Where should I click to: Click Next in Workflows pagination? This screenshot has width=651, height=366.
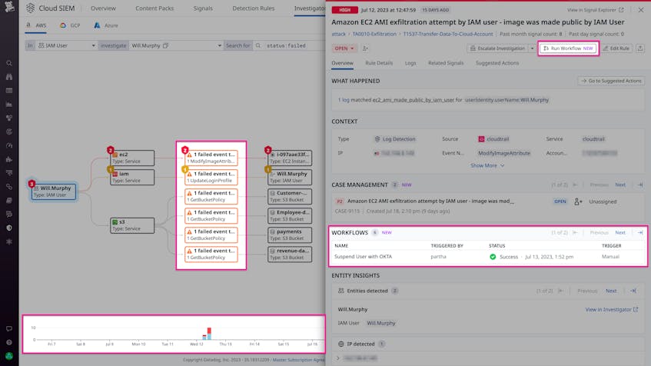[619, 233]
